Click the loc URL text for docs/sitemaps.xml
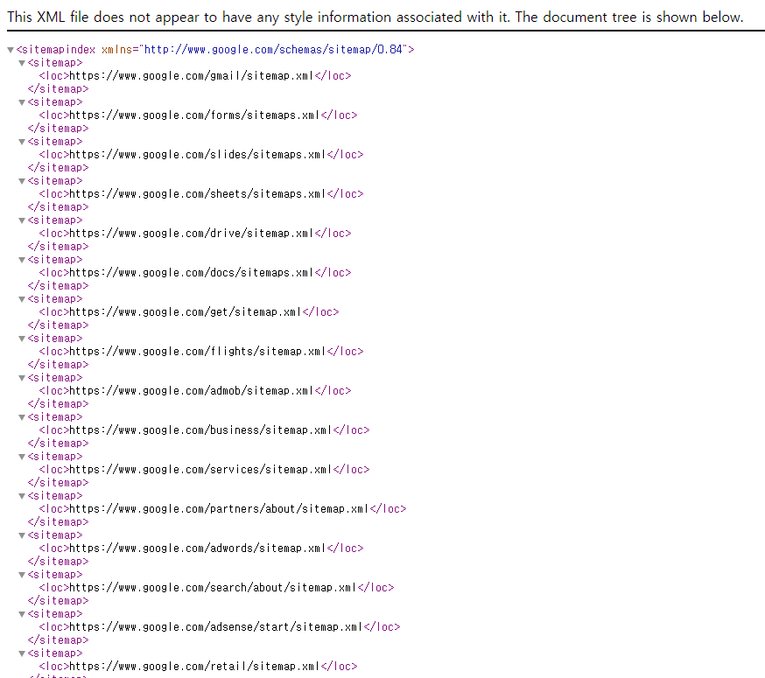Screen dimensions: 765x678 [191, 273]
